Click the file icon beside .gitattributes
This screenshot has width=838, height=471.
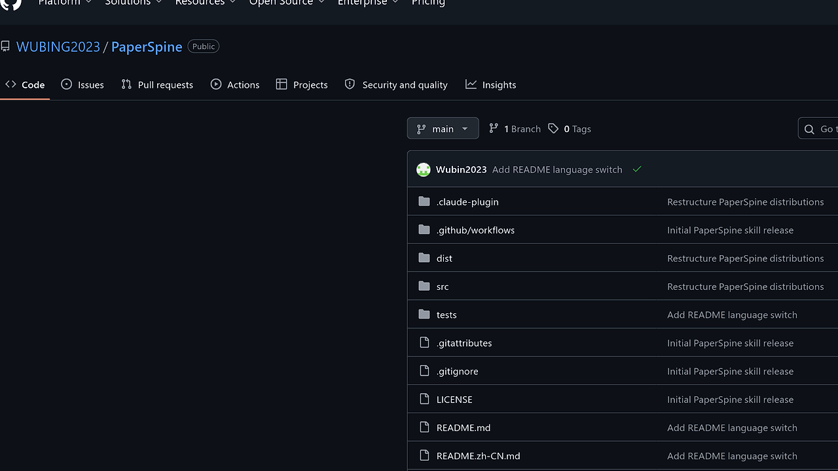(x=424, y=343)
